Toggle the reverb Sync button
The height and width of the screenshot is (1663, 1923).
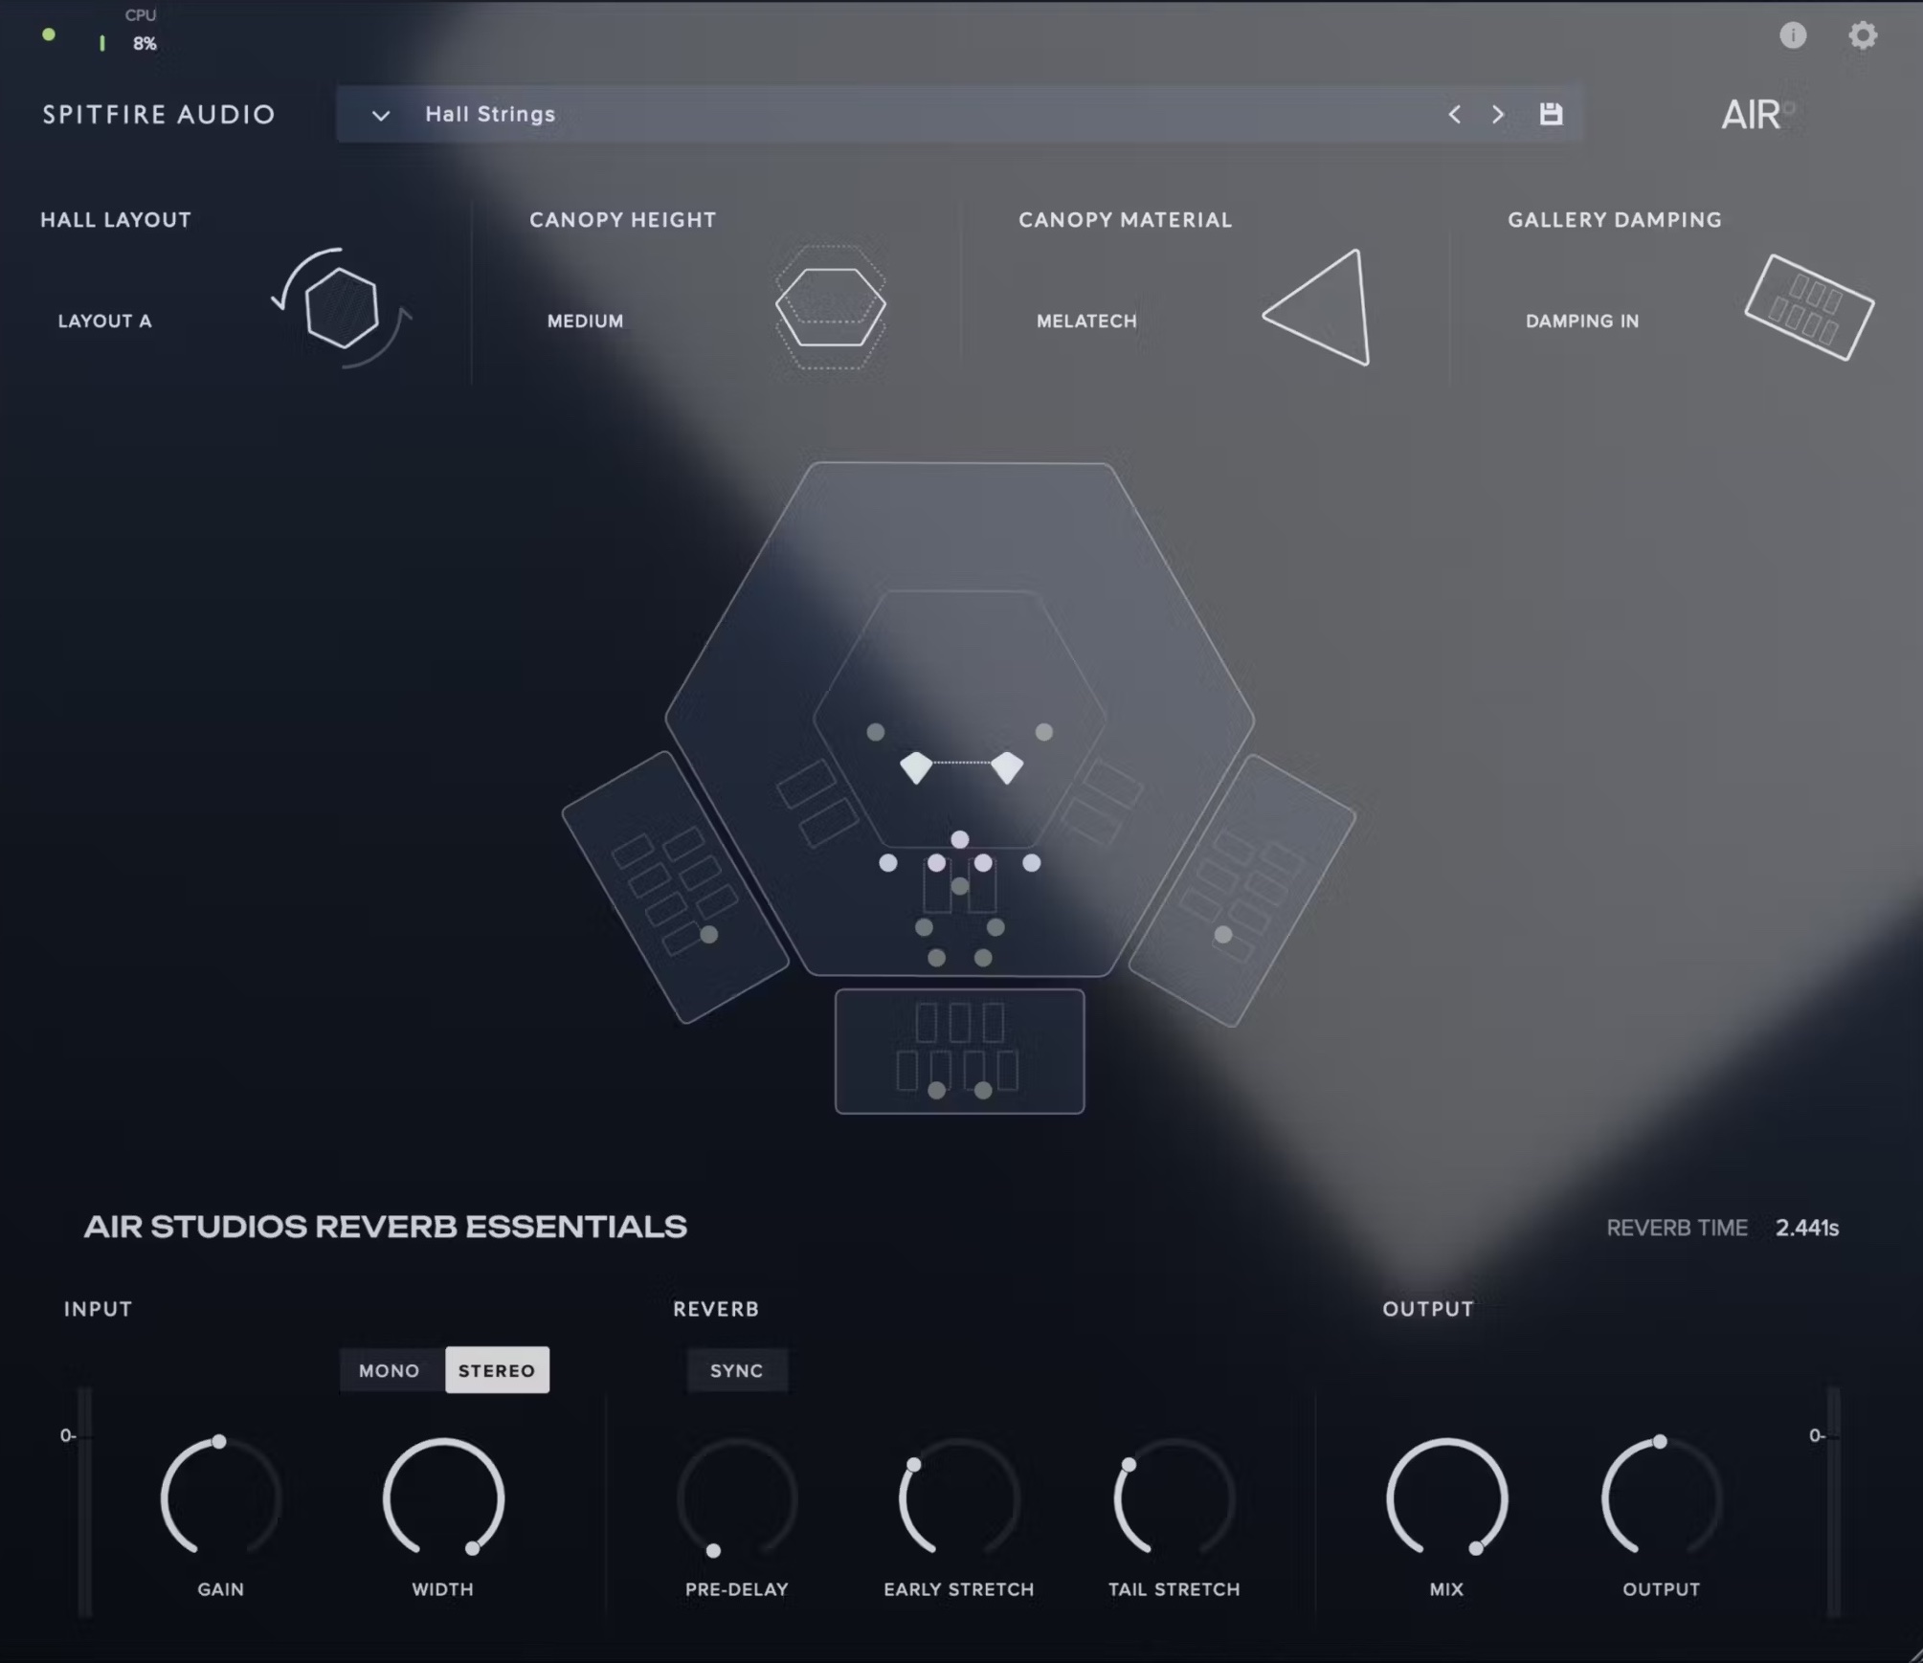pos(737,1370)
